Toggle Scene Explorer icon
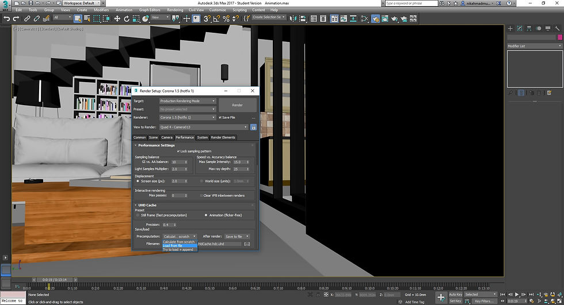Screen dimensions: 564x305 click(x=314, y=18)
